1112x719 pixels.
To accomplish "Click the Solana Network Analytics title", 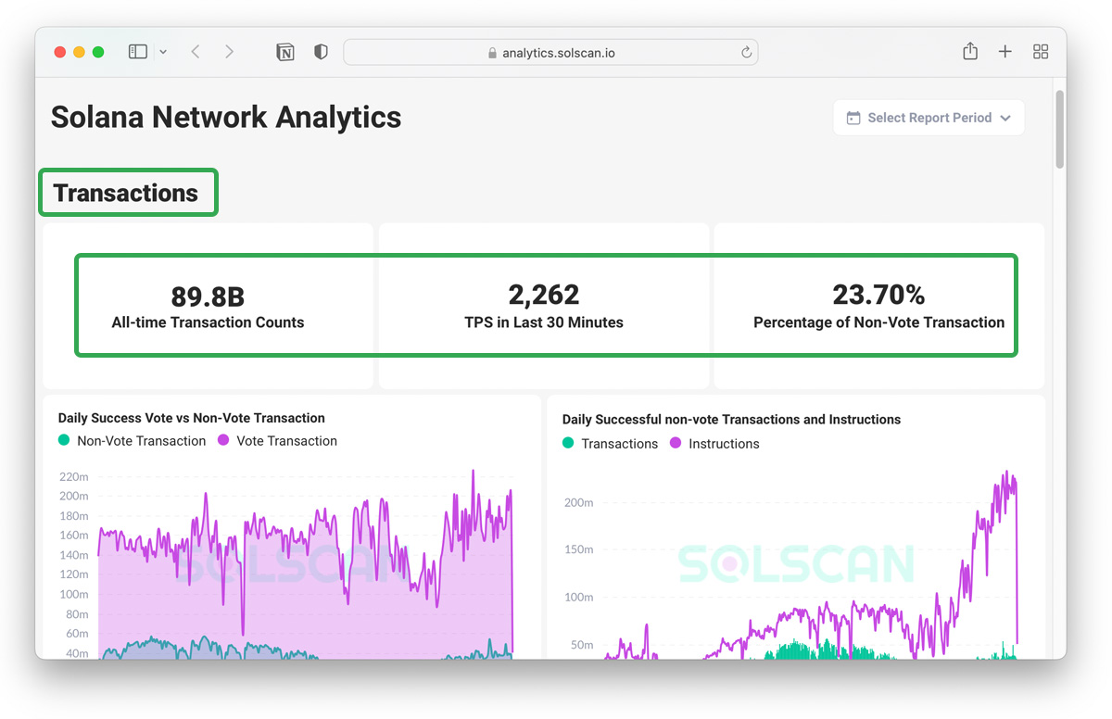I will click(x=226, y=118).
